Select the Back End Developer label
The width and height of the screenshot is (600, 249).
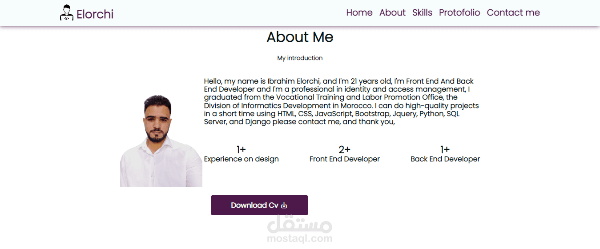pyautogui.click(x=445, y=159)
